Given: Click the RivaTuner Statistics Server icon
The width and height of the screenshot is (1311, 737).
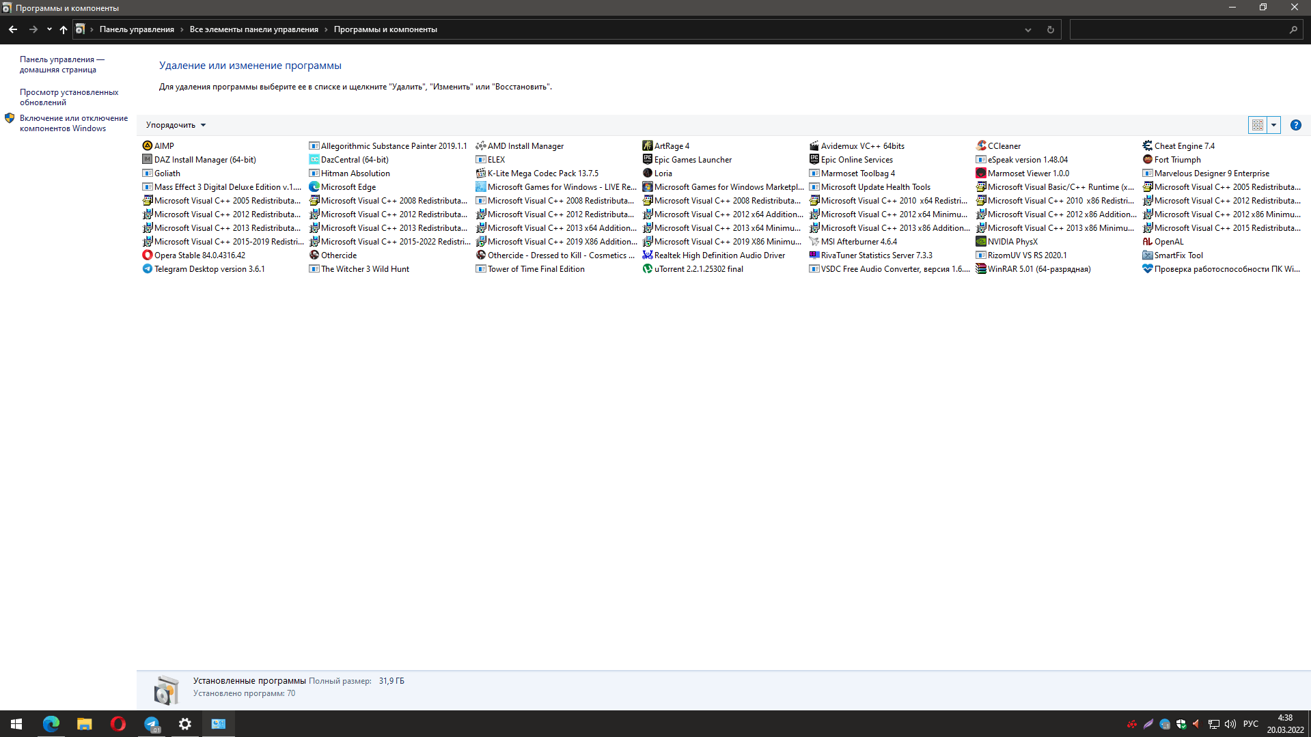Looking at the screenshot, I should (x=814, y=255).
